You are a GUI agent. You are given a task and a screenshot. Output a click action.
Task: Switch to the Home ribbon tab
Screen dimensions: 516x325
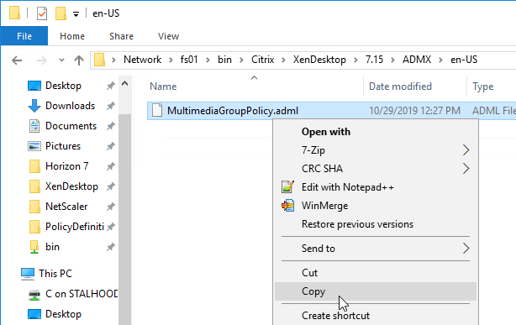click(72, 36)
